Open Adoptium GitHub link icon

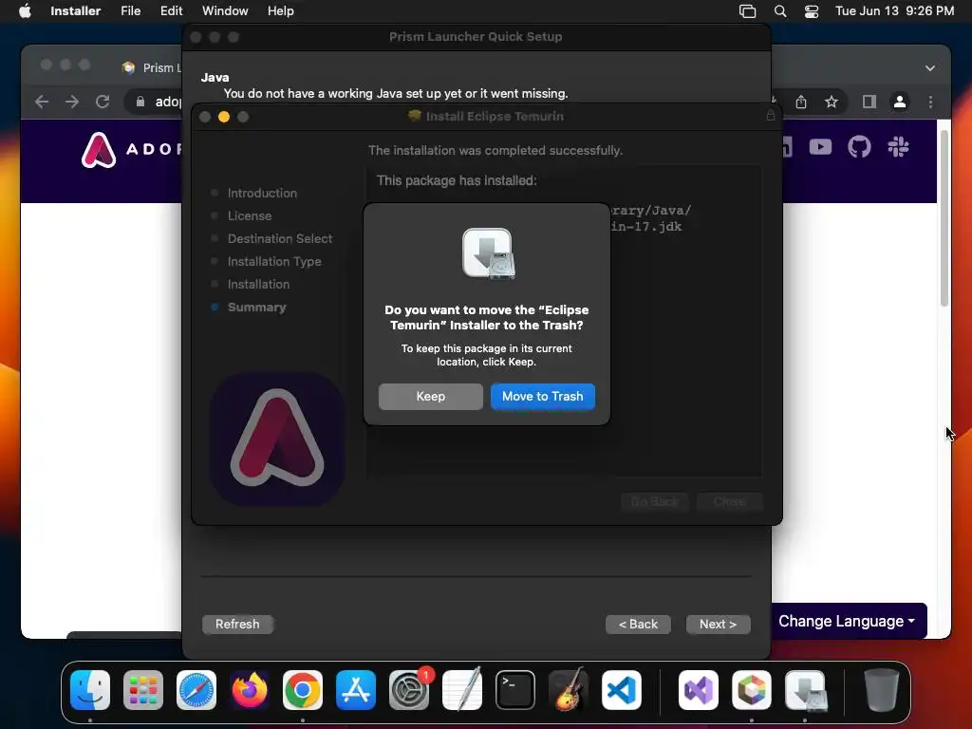[x=859, y=147]
